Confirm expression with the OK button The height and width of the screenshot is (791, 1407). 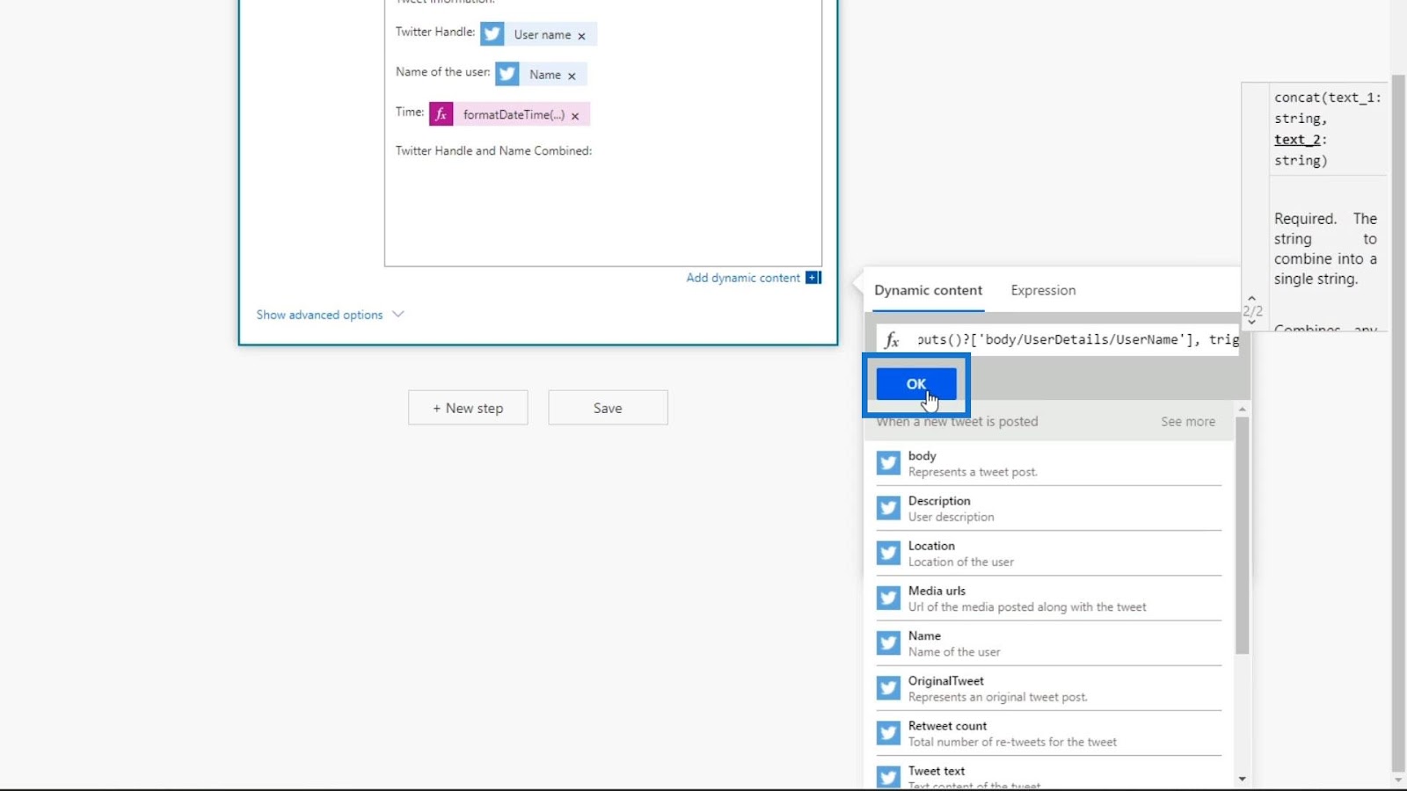[916, 384]
